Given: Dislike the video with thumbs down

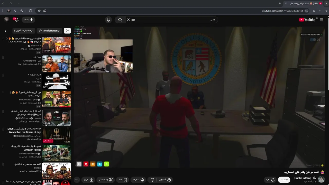Looking at the screenshot, I should [152, 180].
